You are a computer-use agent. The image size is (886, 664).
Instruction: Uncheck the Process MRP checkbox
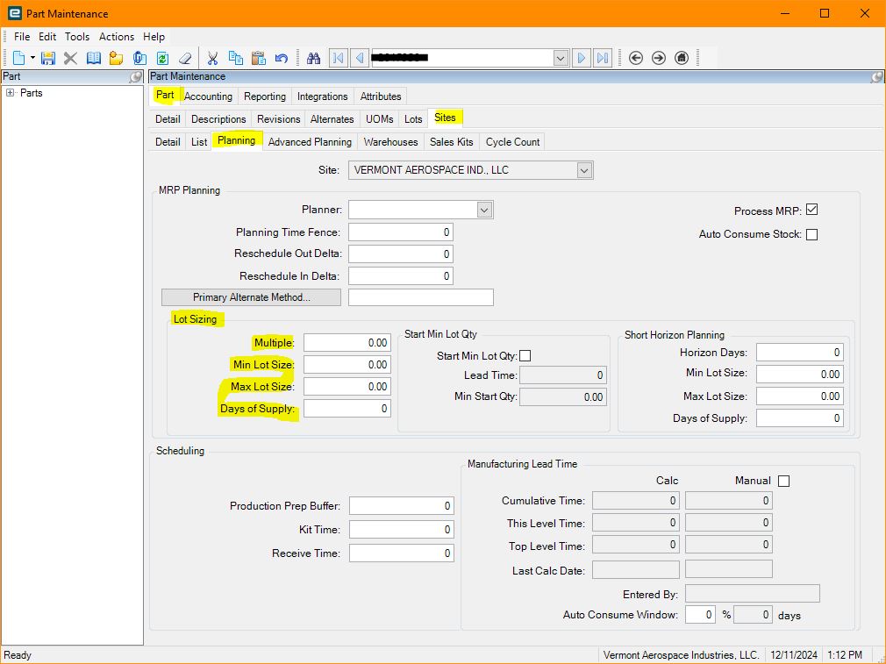[812, 210]
